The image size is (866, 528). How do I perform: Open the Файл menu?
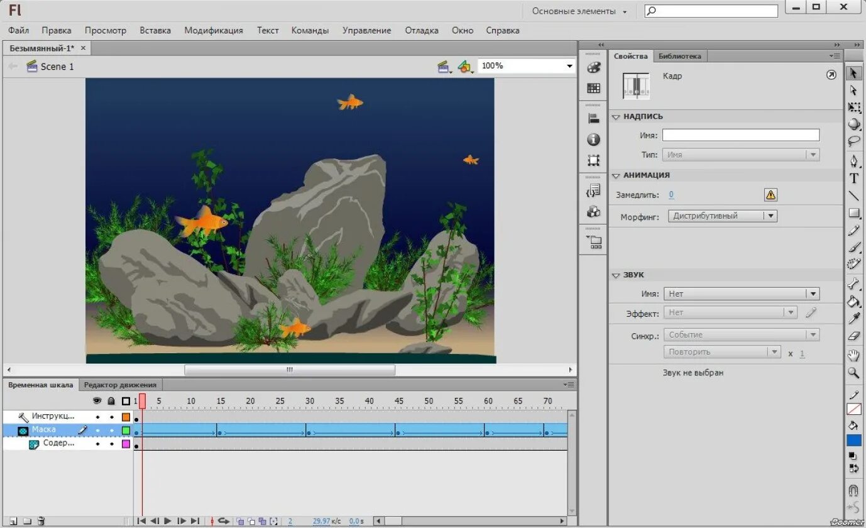coord(19,30)
